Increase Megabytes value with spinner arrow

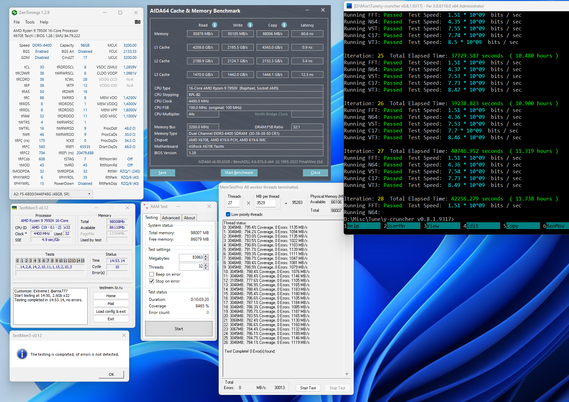[x=206, y=256]
